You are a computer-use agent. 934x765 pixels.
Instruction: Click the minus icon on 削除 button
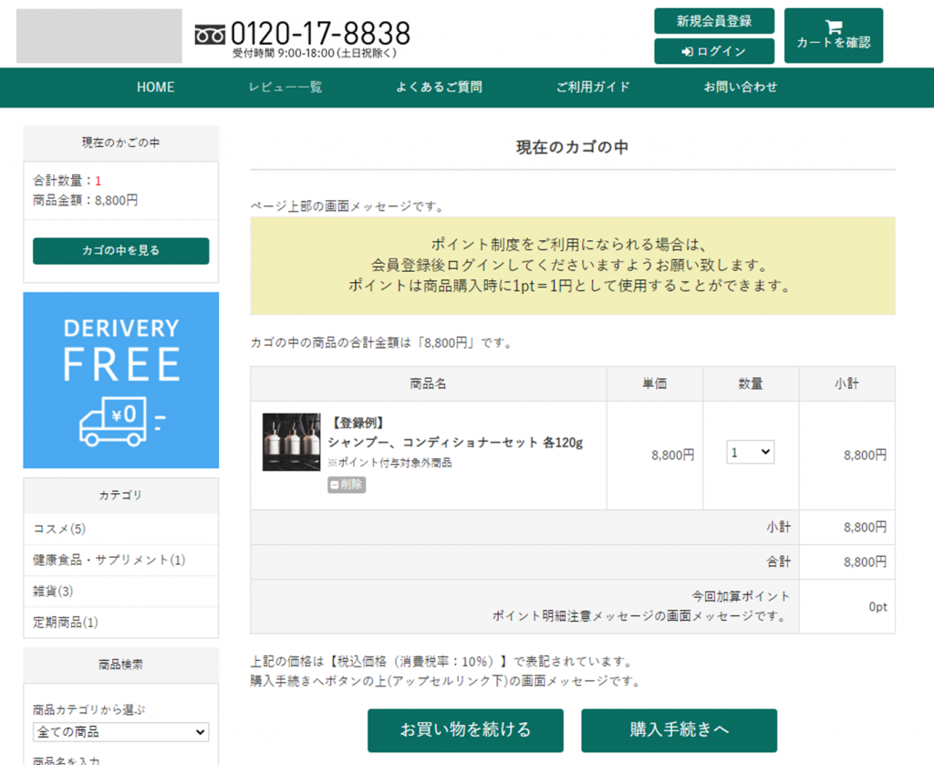335,485
